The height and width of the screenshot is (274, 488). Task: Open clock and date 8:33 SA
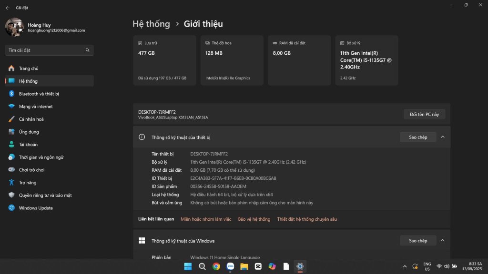[x=472, y=266]
